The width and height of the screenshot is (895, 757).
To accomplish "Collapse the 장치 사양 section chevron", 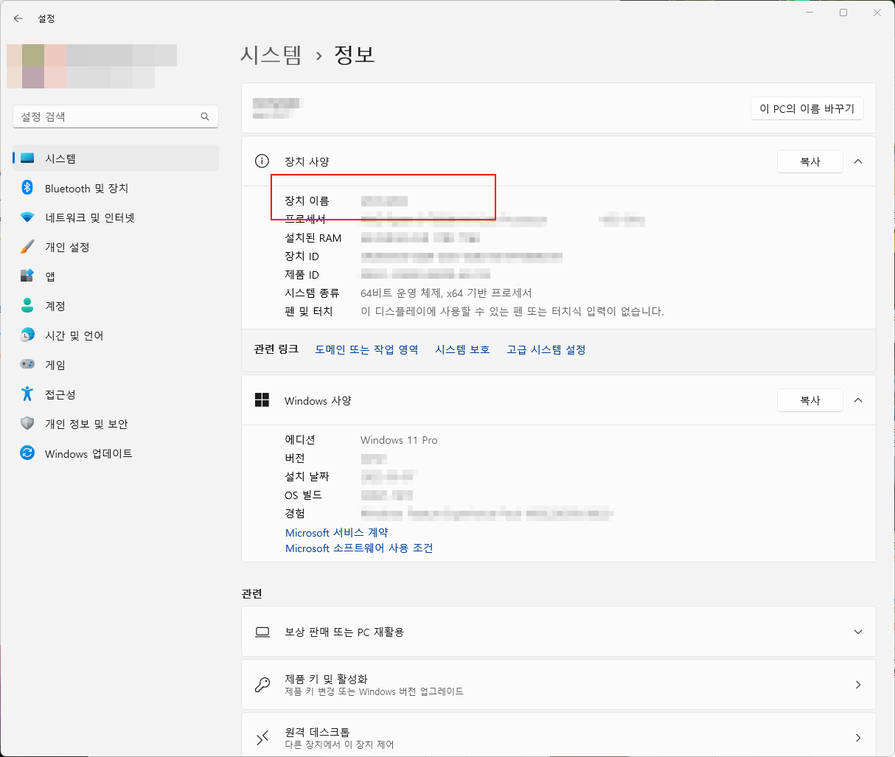I will click(858, 161).
